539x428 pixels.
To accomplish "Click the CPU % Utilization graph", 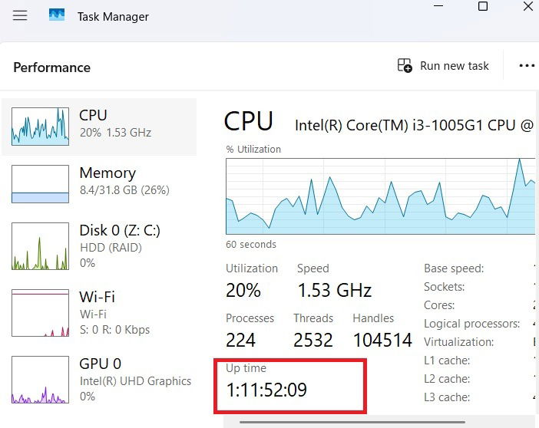I will (381, 196).
